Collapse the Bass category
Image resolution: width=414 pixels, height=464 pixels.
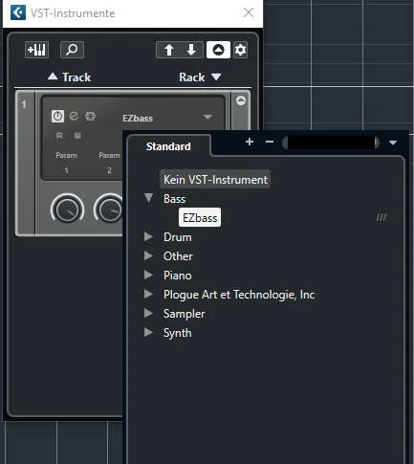pos(148,198)
